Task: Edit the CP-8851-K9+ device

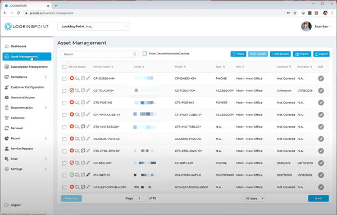Action: tap(321, 163)
